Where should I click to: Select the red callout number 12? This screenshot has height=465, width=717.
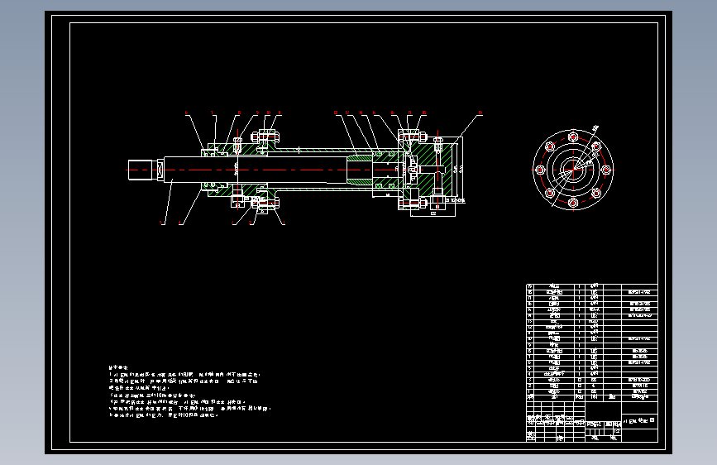point(336,113)
